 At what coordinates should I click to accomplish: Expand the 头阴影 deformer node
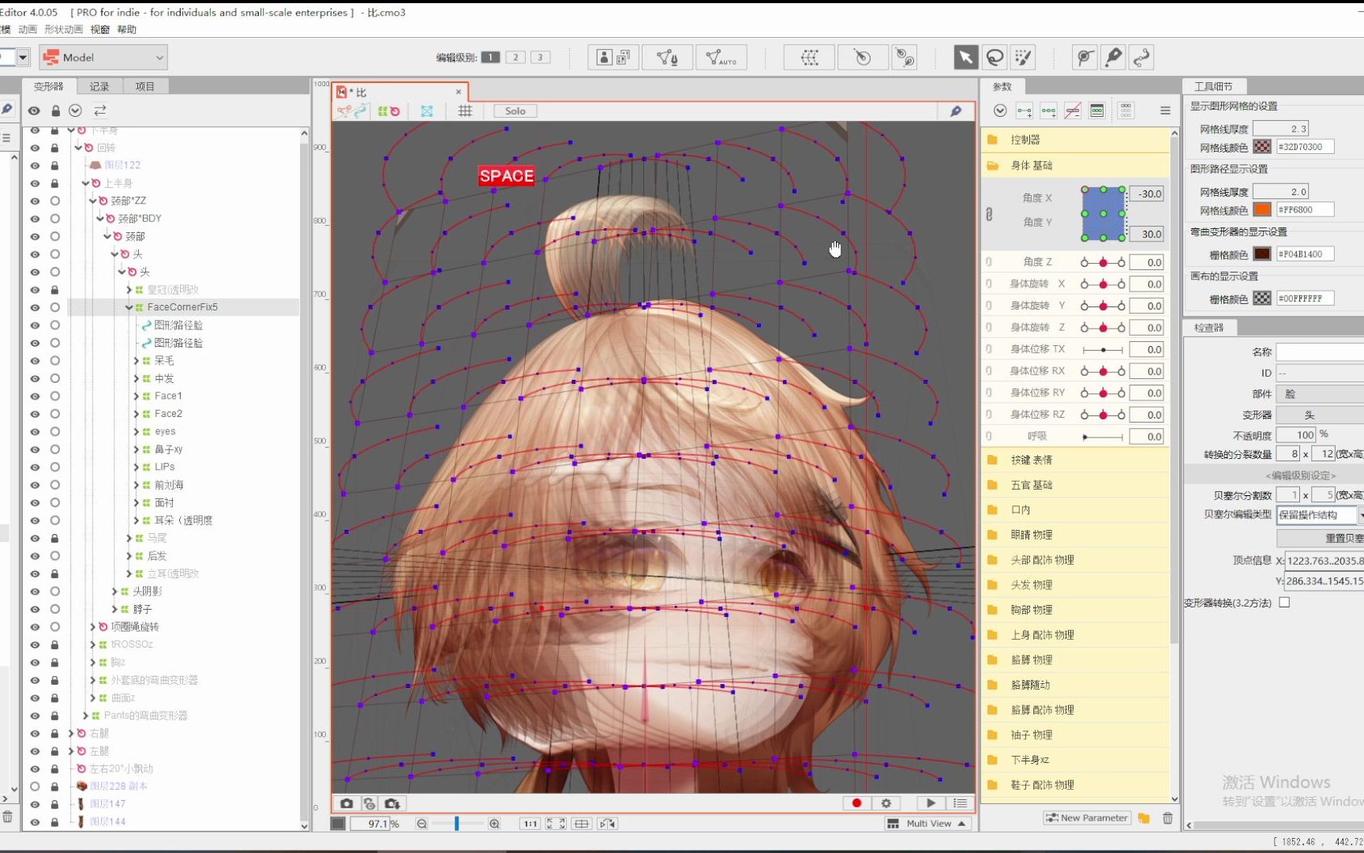coord(114,592)
